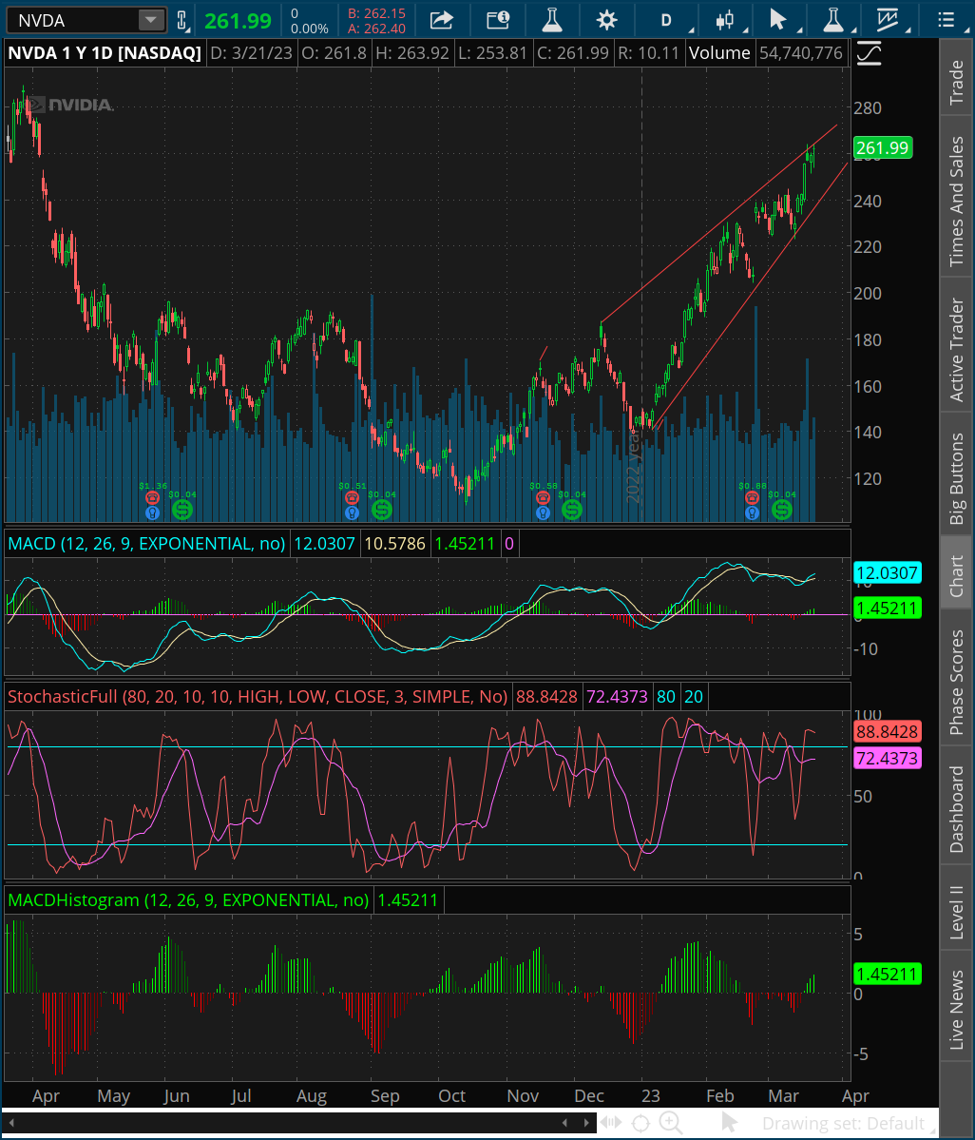The image size is (975, 1140).
Task: Open Edit Studies flask icon beside share tools
Action: (552, 20)
